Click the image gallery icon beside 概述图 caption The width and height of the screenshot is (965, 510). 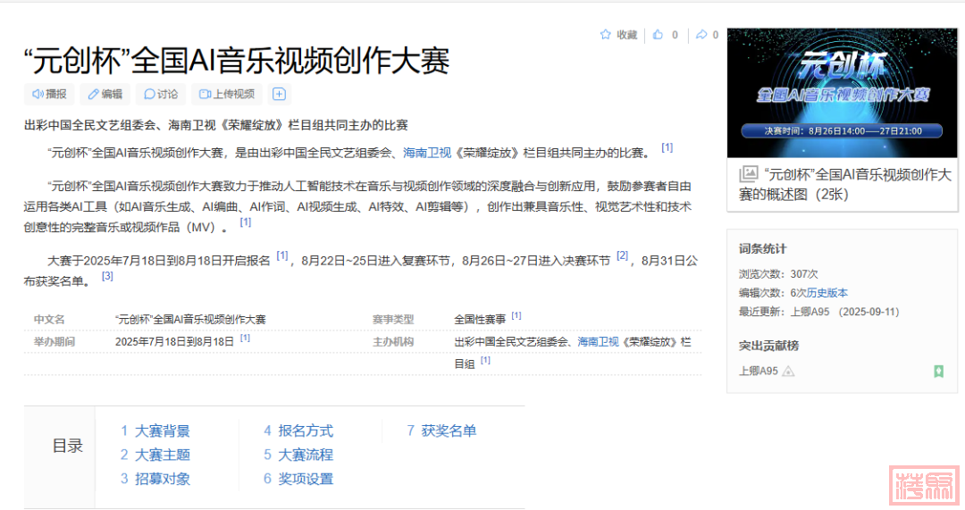(x=748, y=174)
